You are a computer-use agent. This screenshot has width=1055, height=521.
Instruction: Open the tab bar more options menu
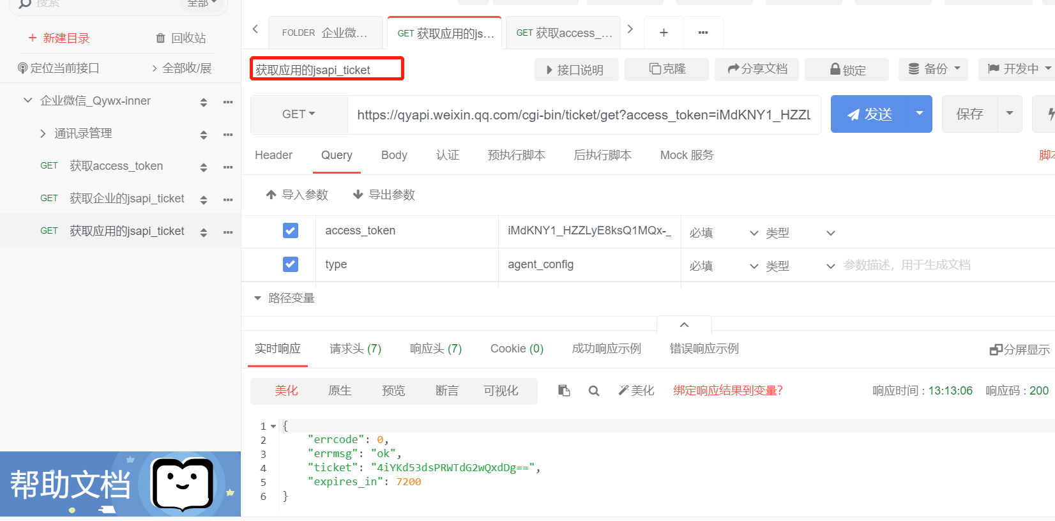click(x=703, y=33)
